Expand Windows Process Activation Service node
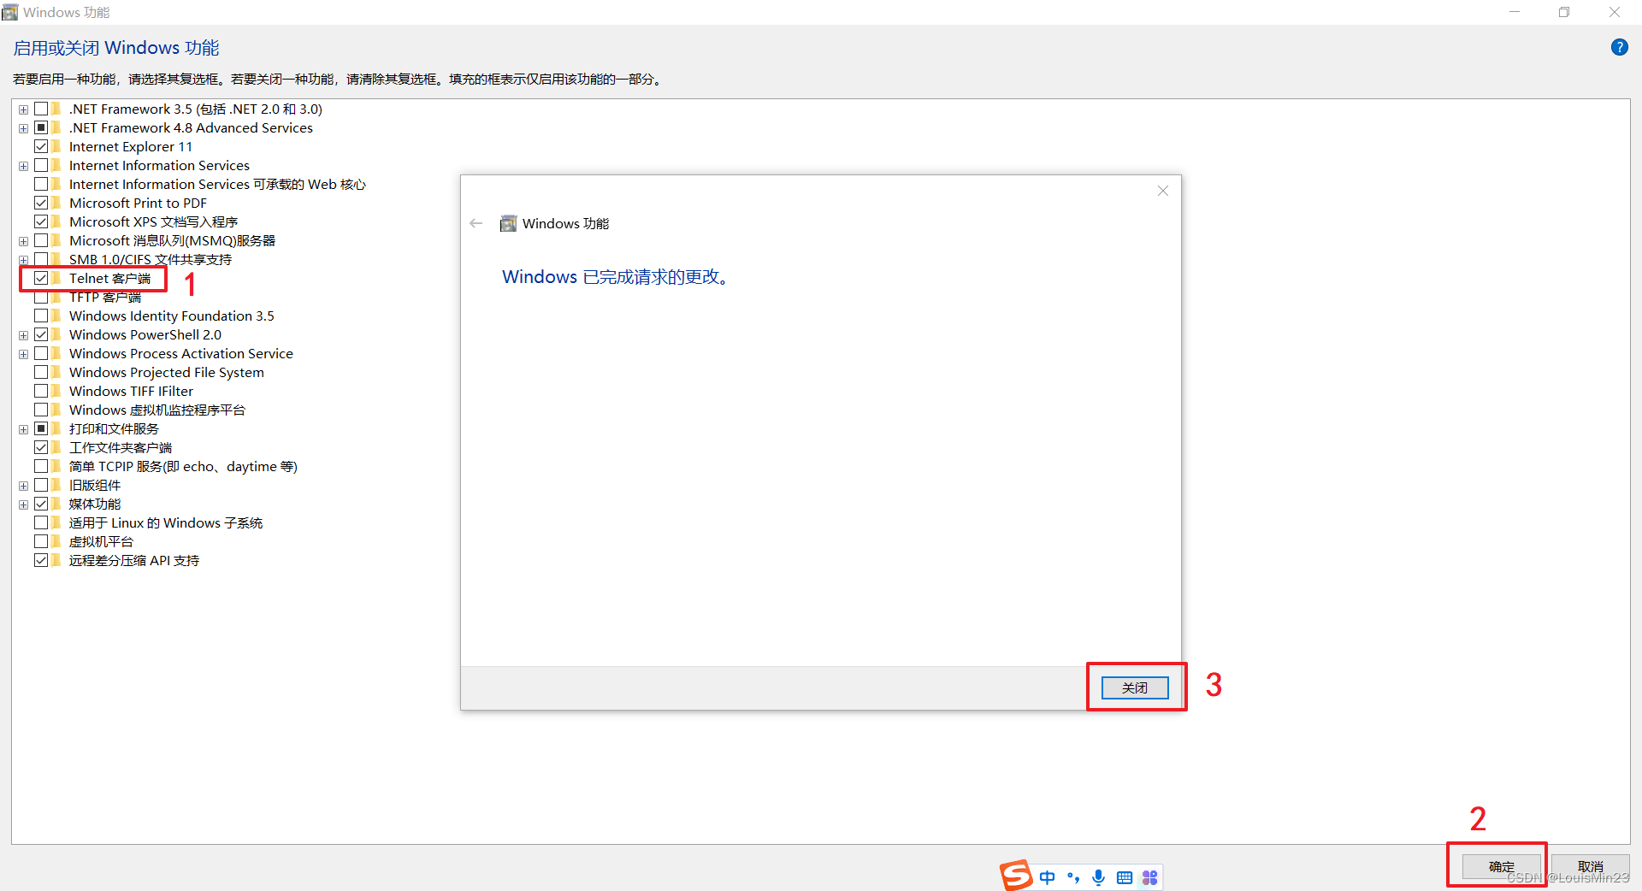Image resolution: width=1642 pixels, height=891 pixels. [x=23, y=354]
